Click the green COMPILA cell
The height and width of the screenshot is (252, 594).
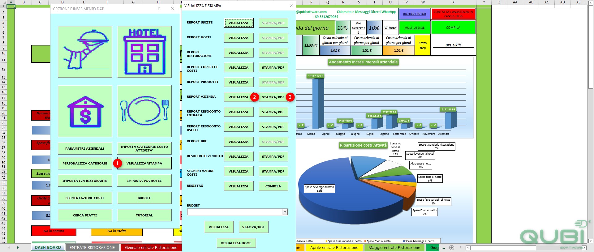[x=453, y=28]
